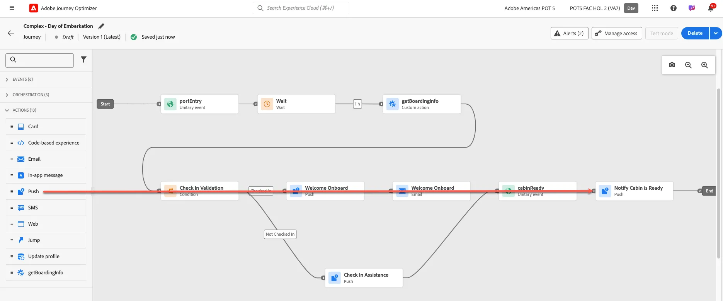The height and width of the screenshot is (301, 723).
Task: Click the Search Experience Cloud field
Action: point(301,8)
